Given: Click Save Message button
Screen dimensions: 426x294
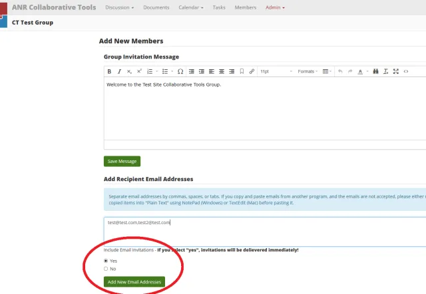Looking at the screenshot, I should pos(122,161).
